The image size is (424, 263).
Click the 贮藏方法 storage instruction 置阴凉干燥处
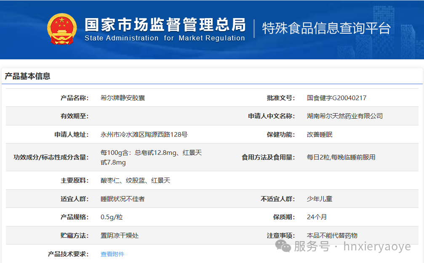[120, 235]
